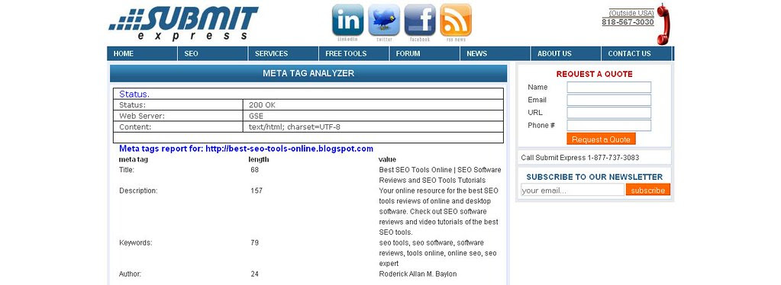Click the Phone # input field
This screenshot has height=285, width=781.
tap(608, 125)
